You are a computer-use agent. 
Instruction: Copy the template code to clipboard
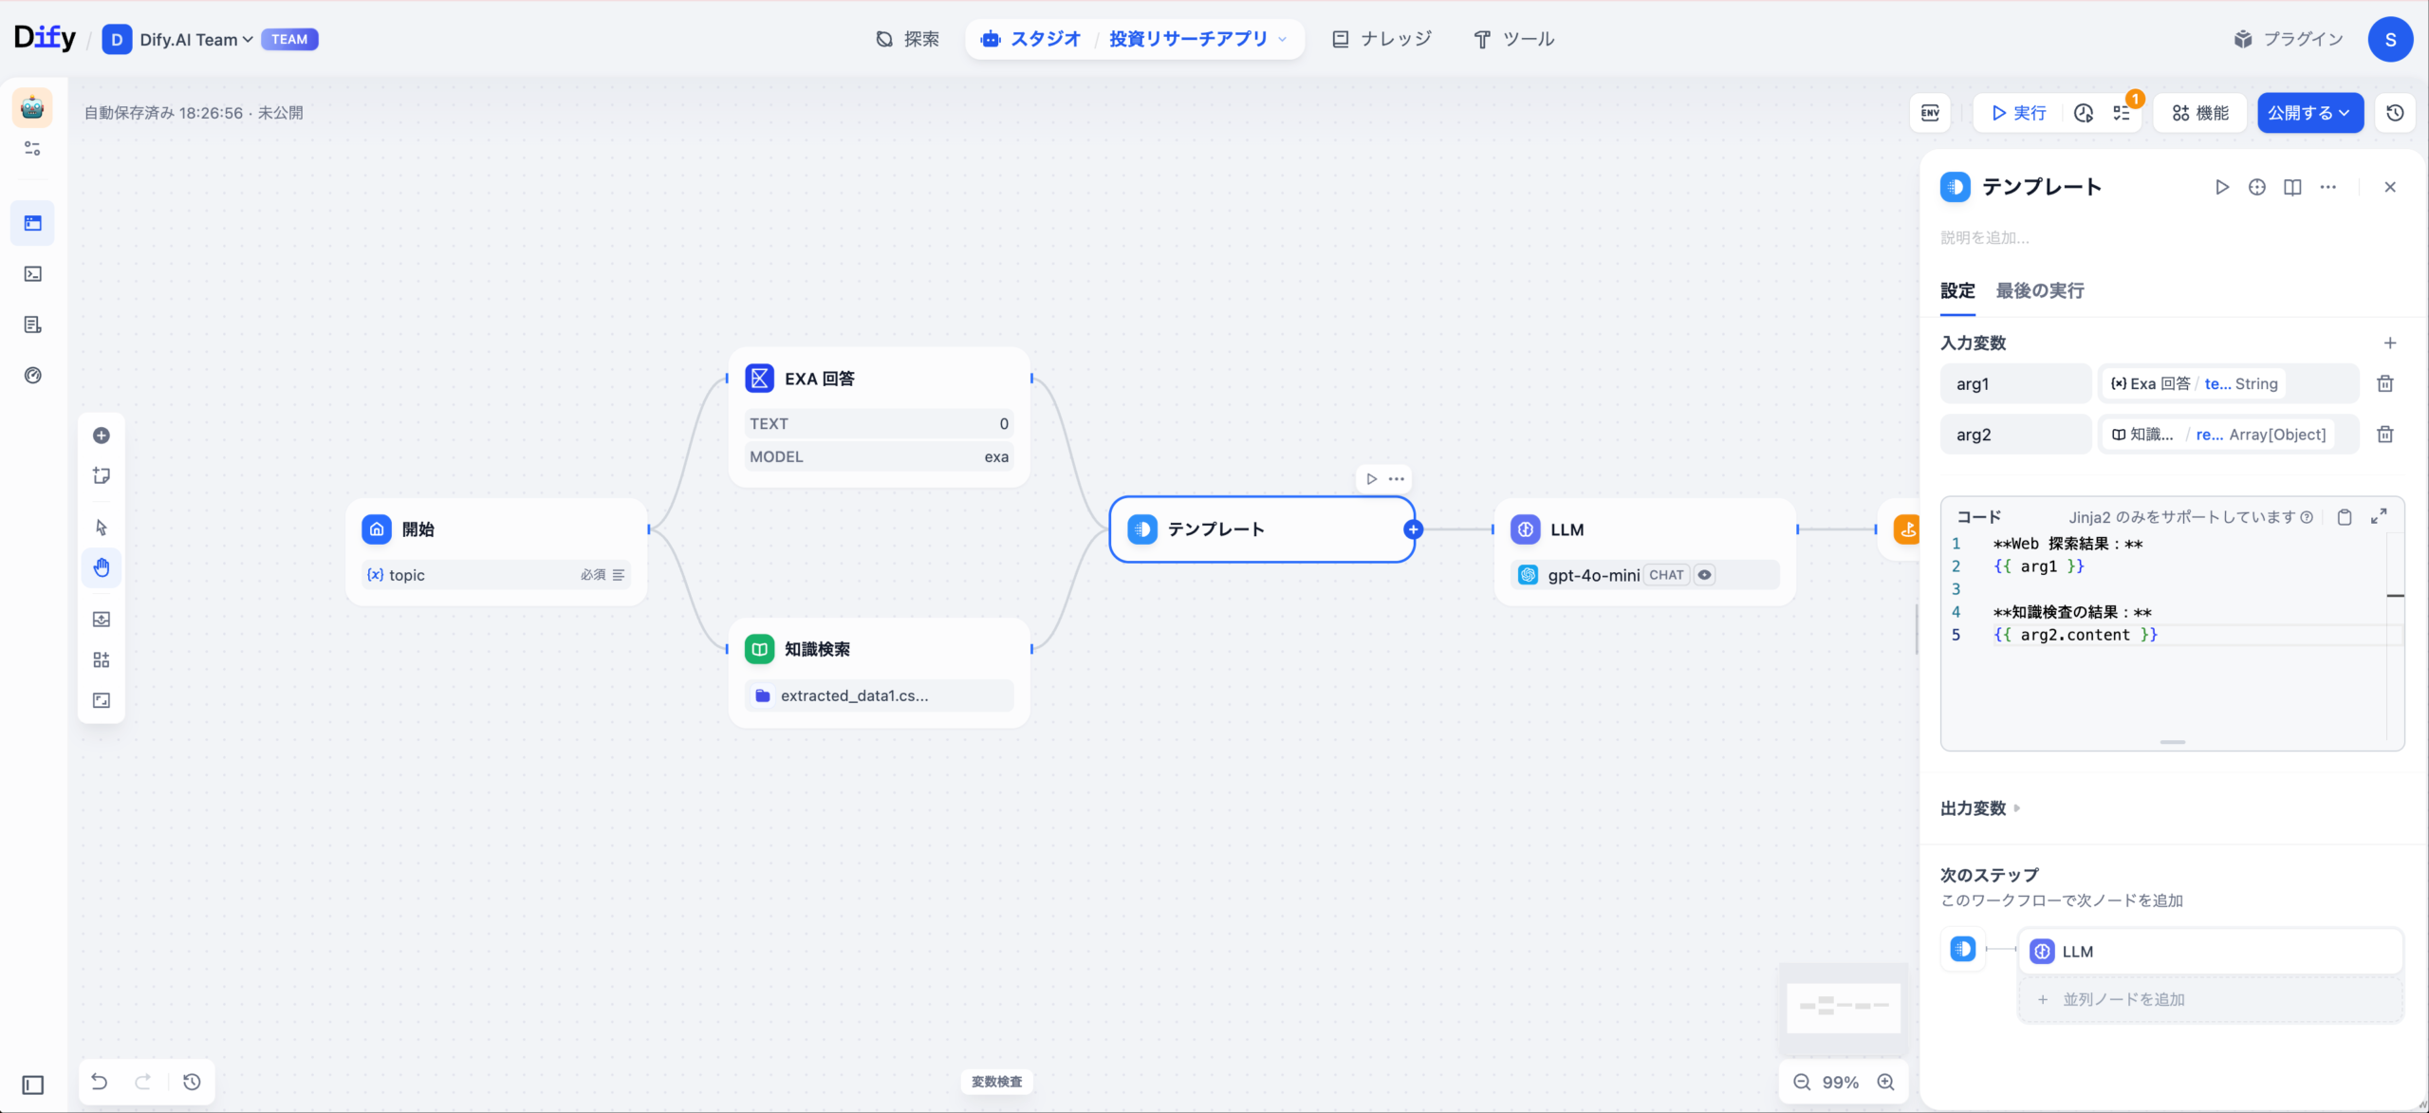coord(2345,517)
